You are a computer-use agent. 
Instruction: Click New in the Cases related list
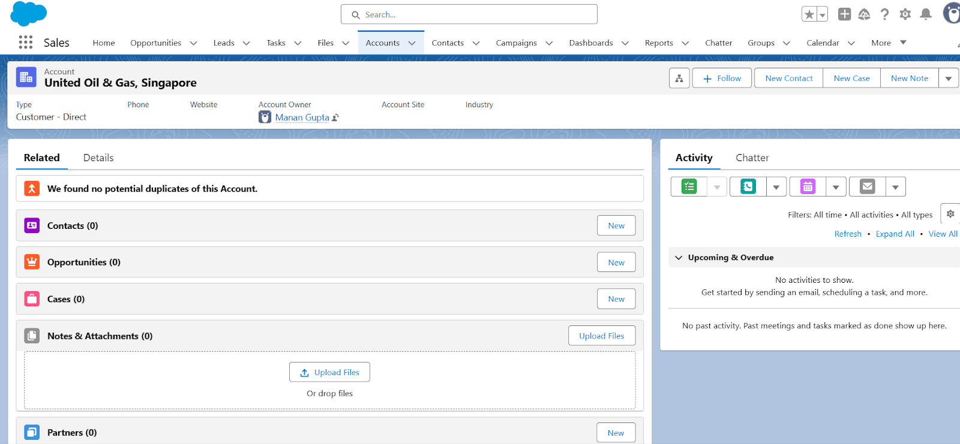616,299
